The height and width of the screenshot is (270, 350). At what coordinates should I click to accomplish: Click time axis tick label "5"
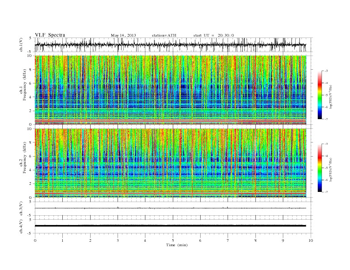173,240
